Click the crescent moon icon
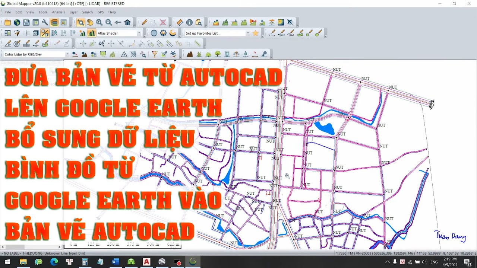Image resolution: width=477 pixels, height=268 pixels. click(x=173, y=33)
